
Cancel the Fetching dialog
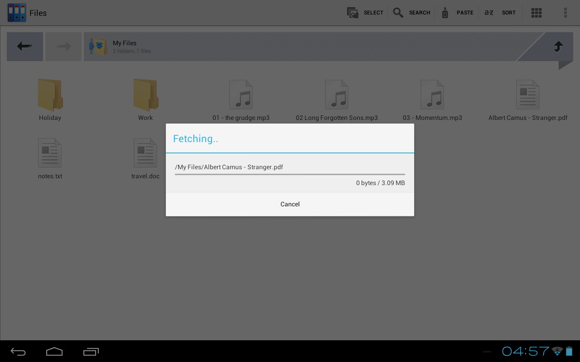pos(290,204)
